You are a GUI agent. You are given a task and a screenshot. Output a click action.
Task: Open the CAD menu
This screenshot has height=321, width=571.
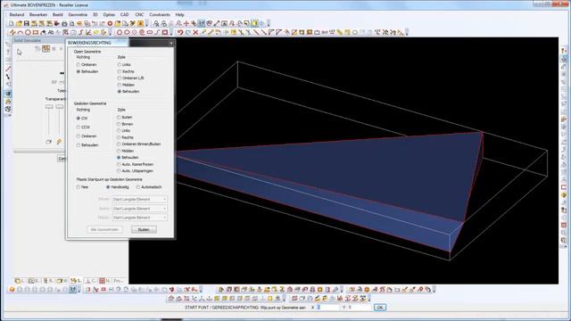pos(124,15)
